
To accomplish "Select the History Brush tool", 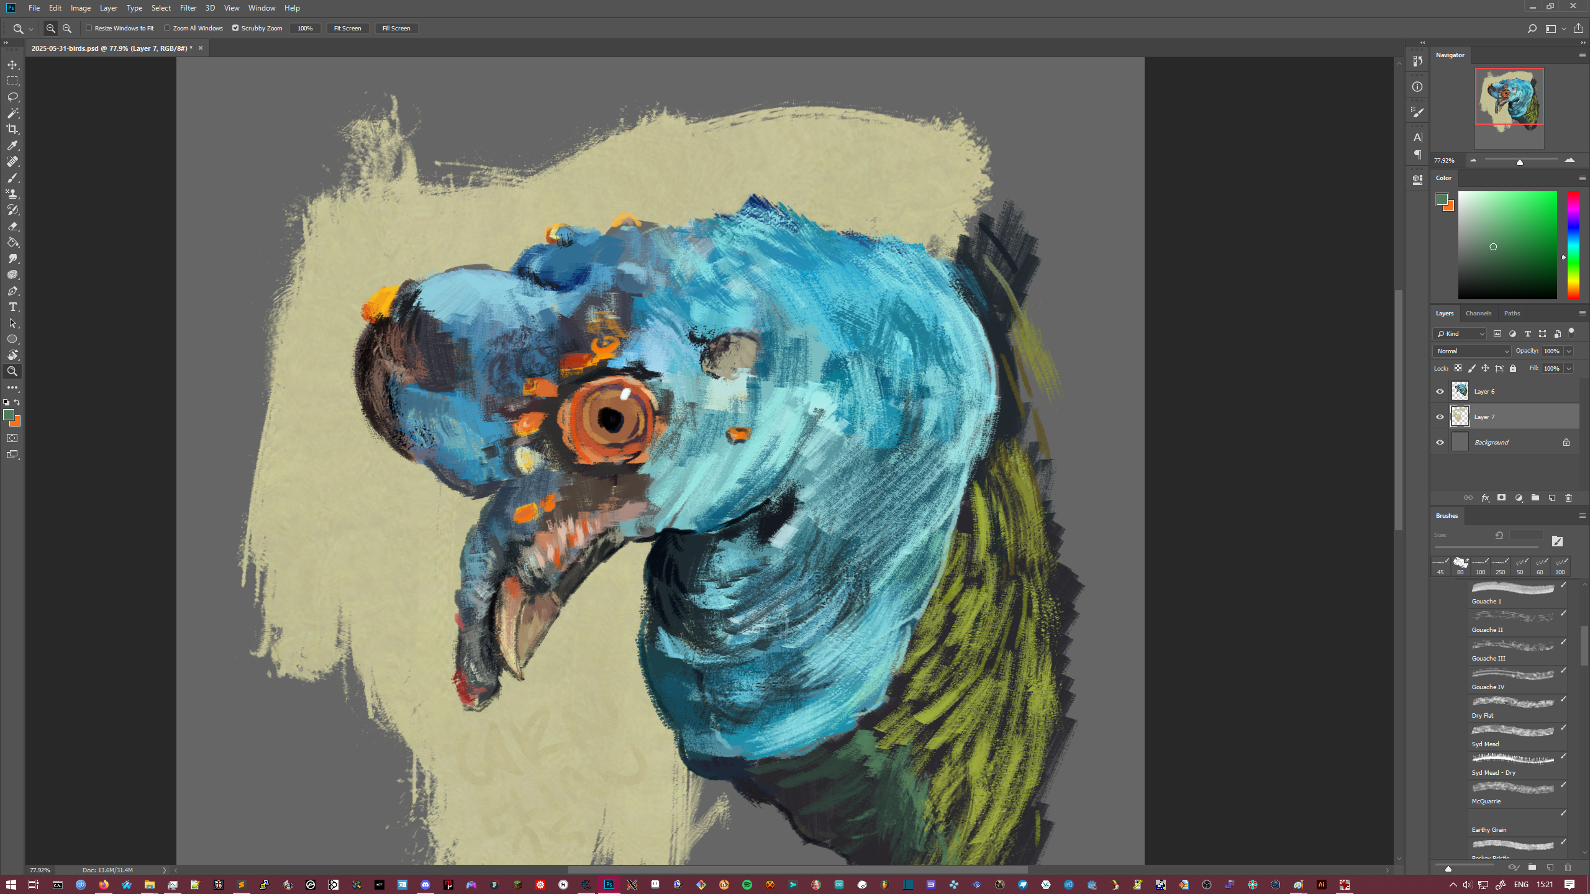I will 12,210.
